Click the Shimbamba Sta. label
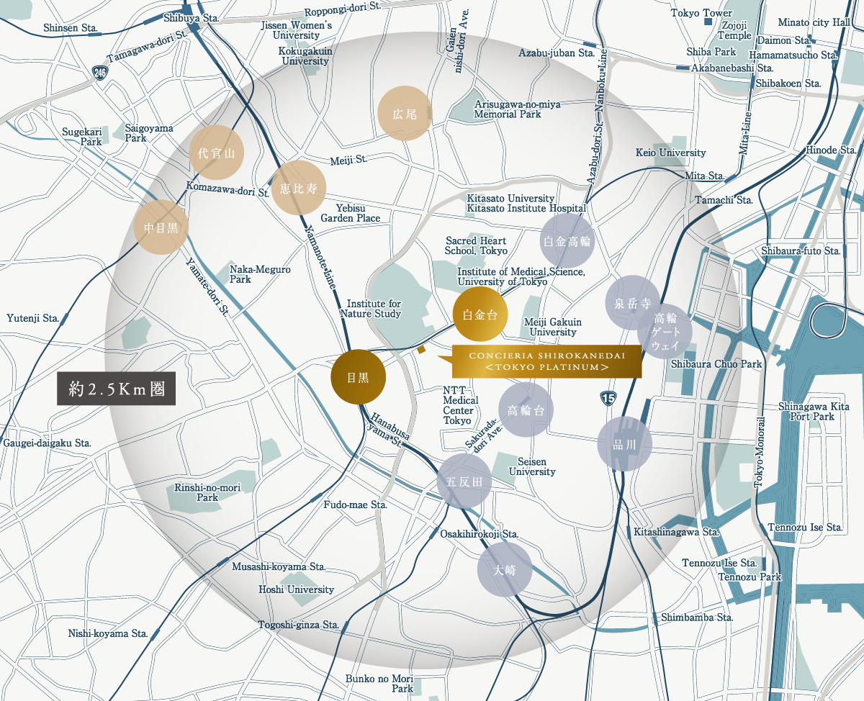The width and height of the screenshot is (864, 701). click(696, 618)
